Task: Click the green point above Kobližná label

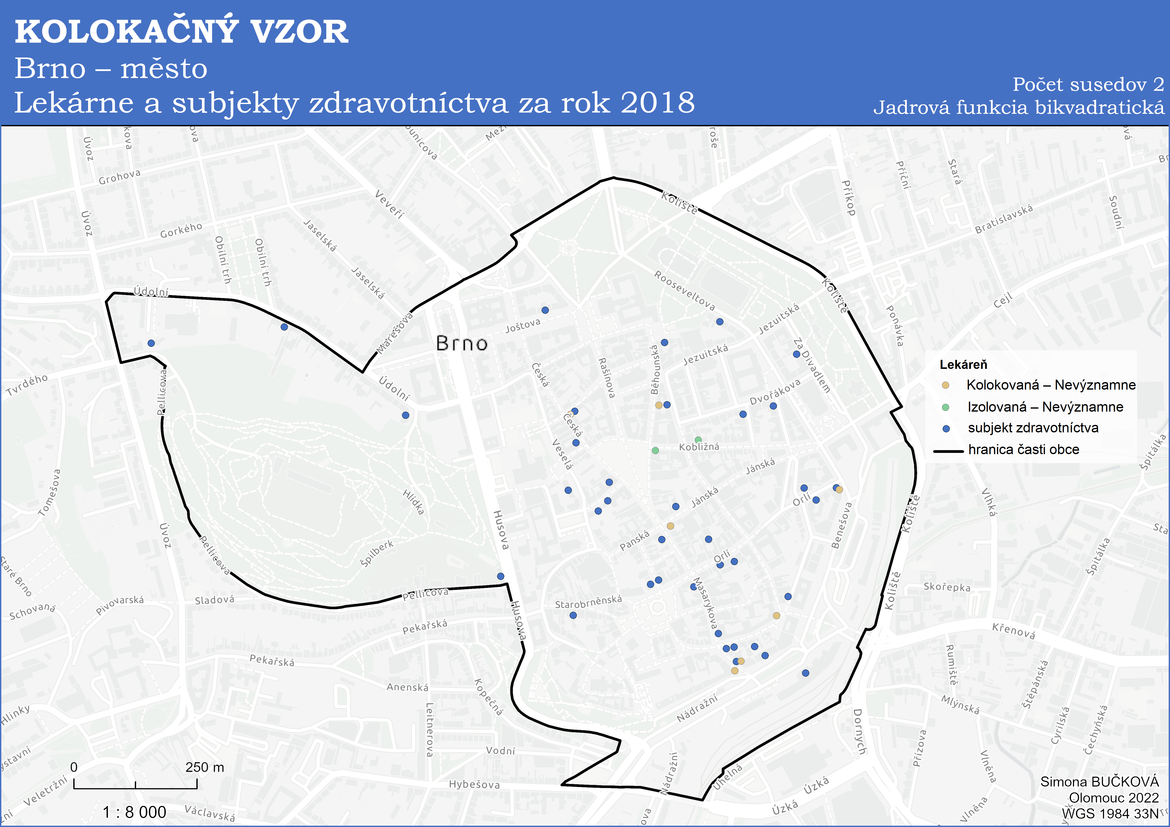Action: tap(698, 440)
